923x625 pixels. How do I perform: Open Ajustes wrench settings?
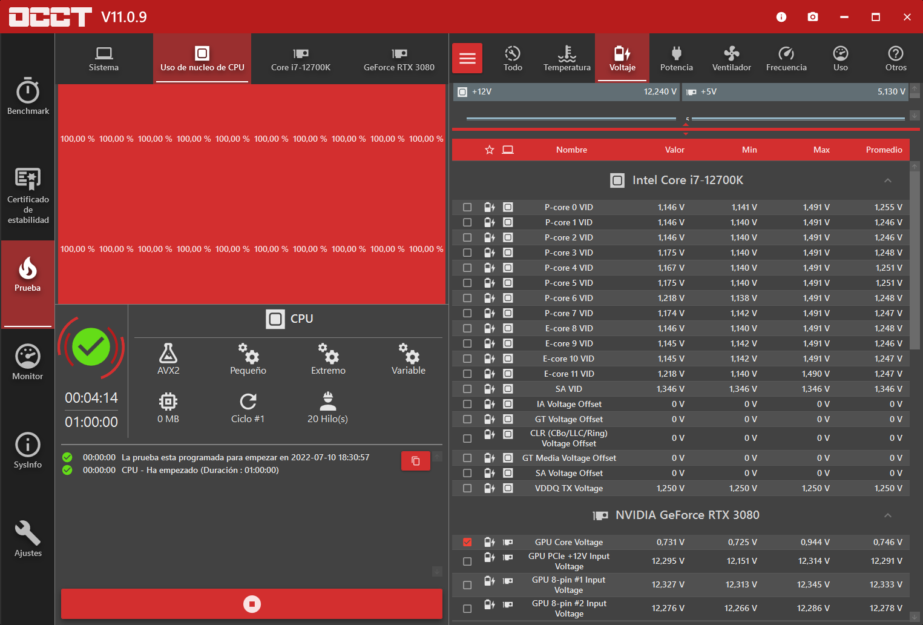pyautogui.click(x=28, y=539)
